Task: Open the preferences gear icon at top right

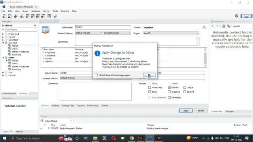Action: coord(236,16)
